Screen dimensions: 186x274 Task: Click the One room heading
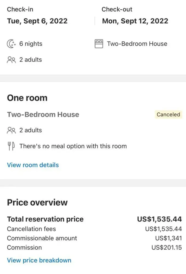point(27,98)
